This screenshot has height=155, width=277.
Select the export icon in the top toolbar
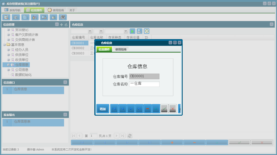pos(54,17)
